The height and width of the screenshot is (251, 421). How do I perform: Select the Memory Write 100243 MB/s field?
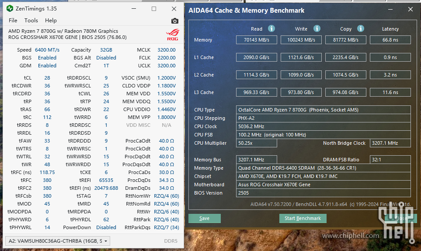[301, 40]
